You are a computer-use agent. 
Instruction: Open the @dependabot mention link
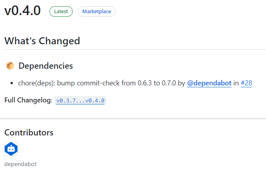point(209,83)
